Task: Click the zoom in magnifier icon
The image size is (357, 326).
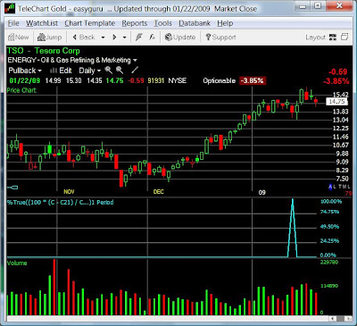Action: click(x=109, y=71)
